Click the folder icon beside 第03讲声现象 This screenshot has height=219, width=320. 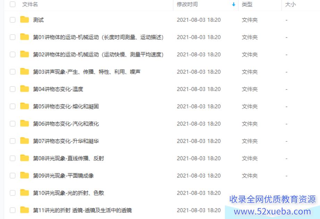(x=25, y=72)
